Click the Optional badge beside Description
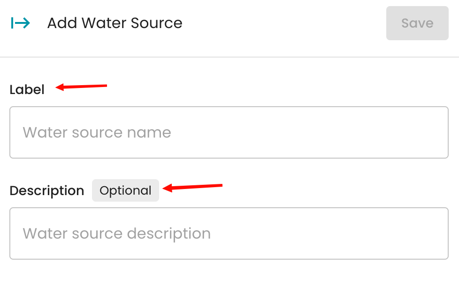The image size is (459, 291). click(x=125, y=190)
